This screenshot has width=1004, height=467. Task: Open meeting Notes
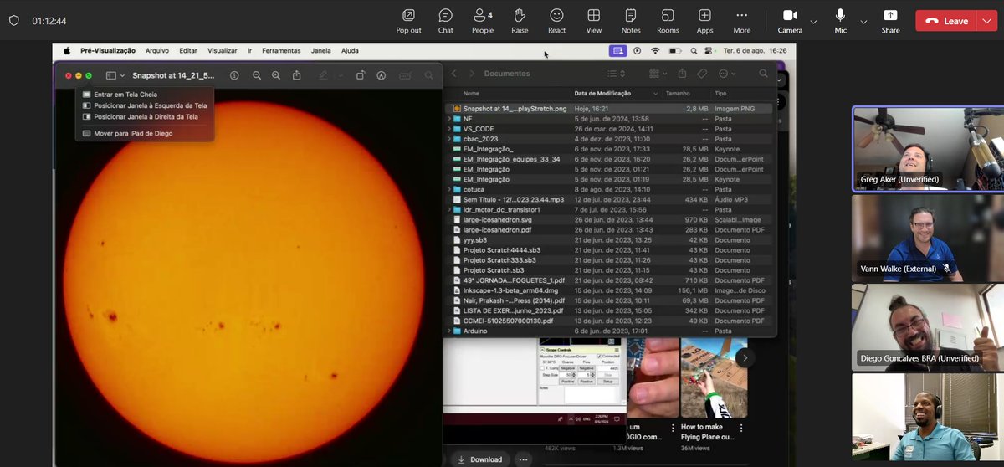pyautogui.click(x=631, y=20)
